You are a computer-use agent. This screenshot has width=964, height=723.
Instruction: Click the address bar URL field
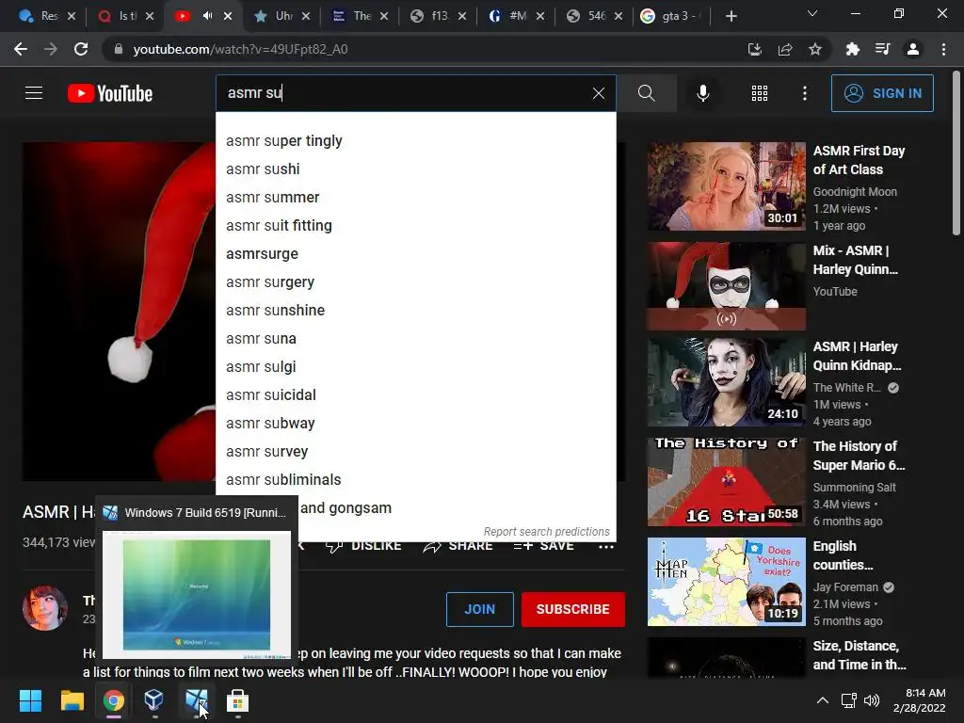[x=425, y=49]
